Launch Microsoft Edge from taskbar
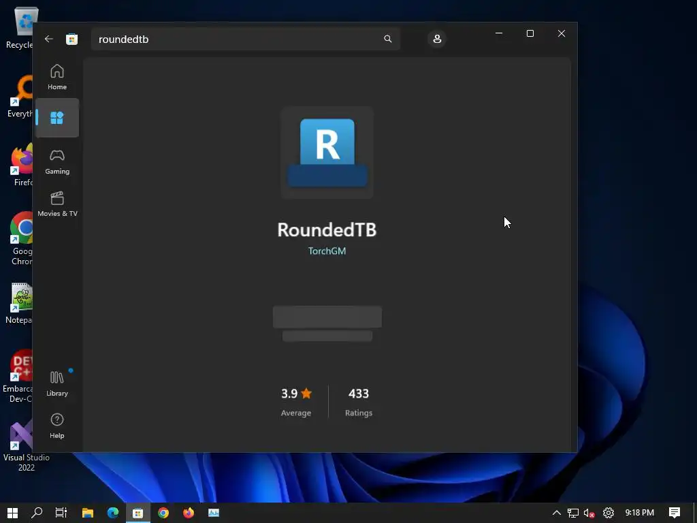697x523 pixels. 113,513
